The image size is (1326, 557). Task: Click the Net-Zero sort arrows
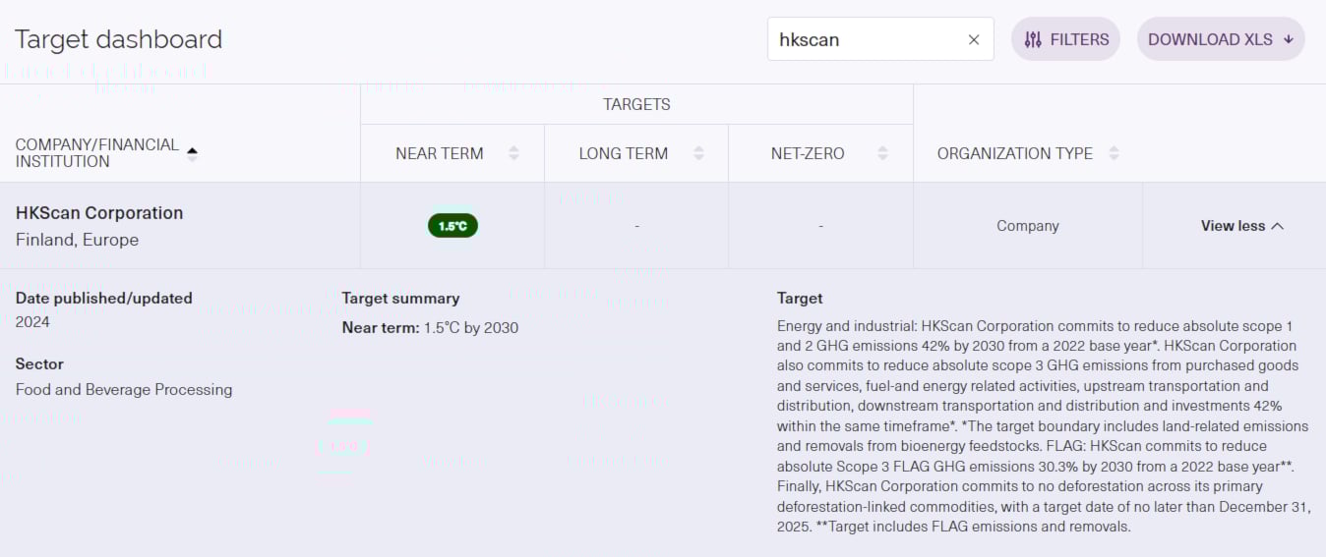[882, 153]
